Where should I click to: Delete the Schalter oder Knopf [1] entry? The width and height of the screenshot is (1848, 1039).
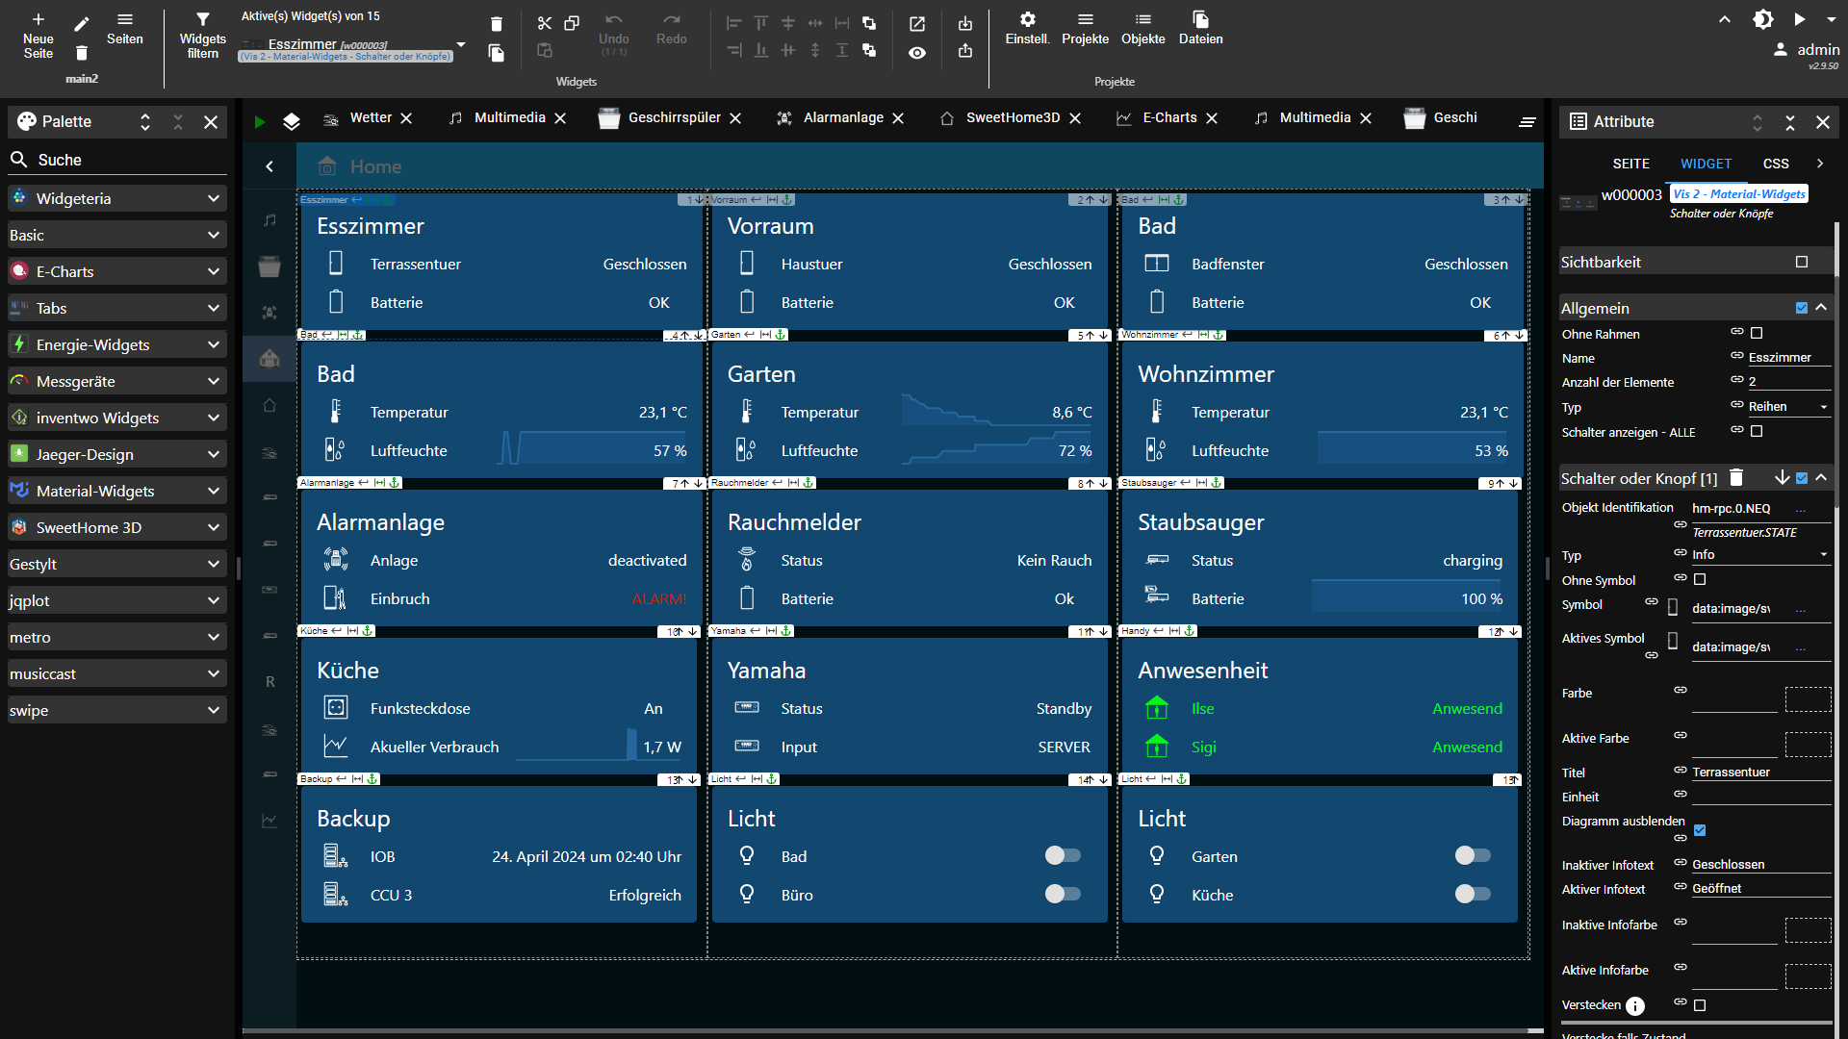click(x=1736, y=477)
